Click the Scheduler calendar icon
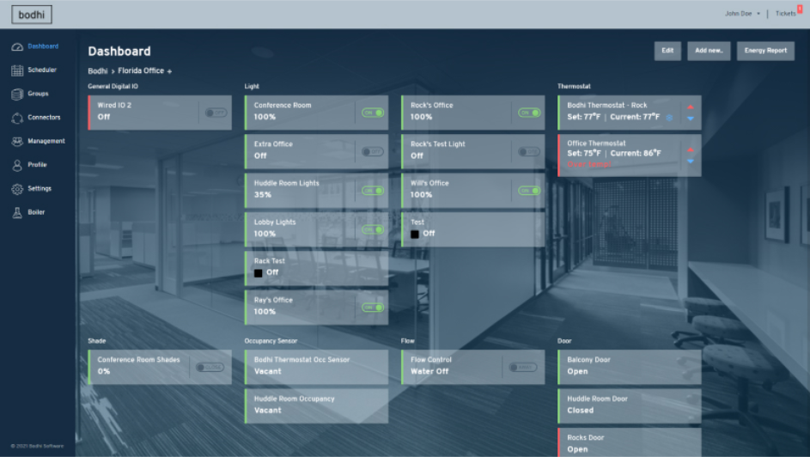This screenshot has width=810, height=457. coord(17,70)
